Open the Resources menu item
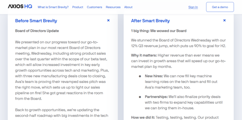Screen dimensions: 242x120 (x=113, y=7)
